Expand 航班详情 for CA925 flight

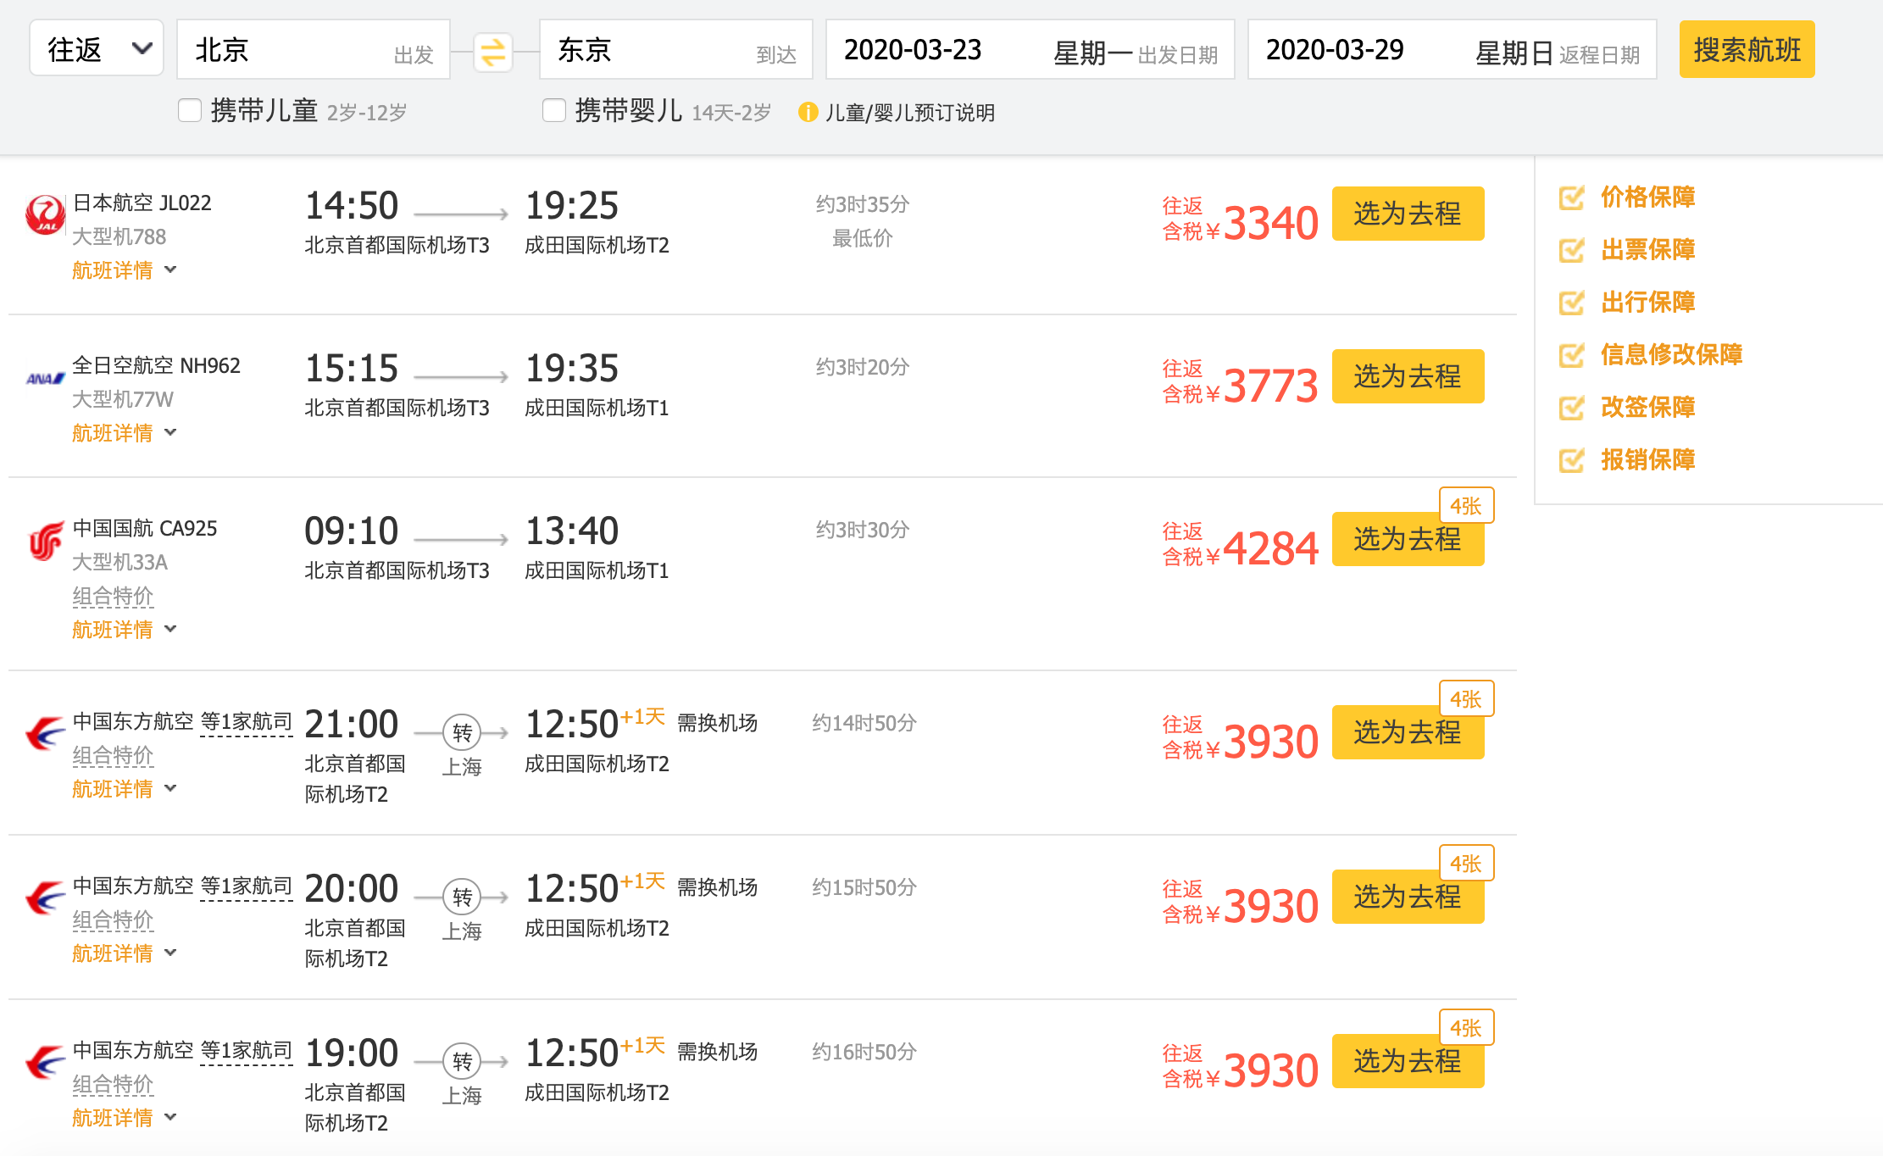coord(124,630)
